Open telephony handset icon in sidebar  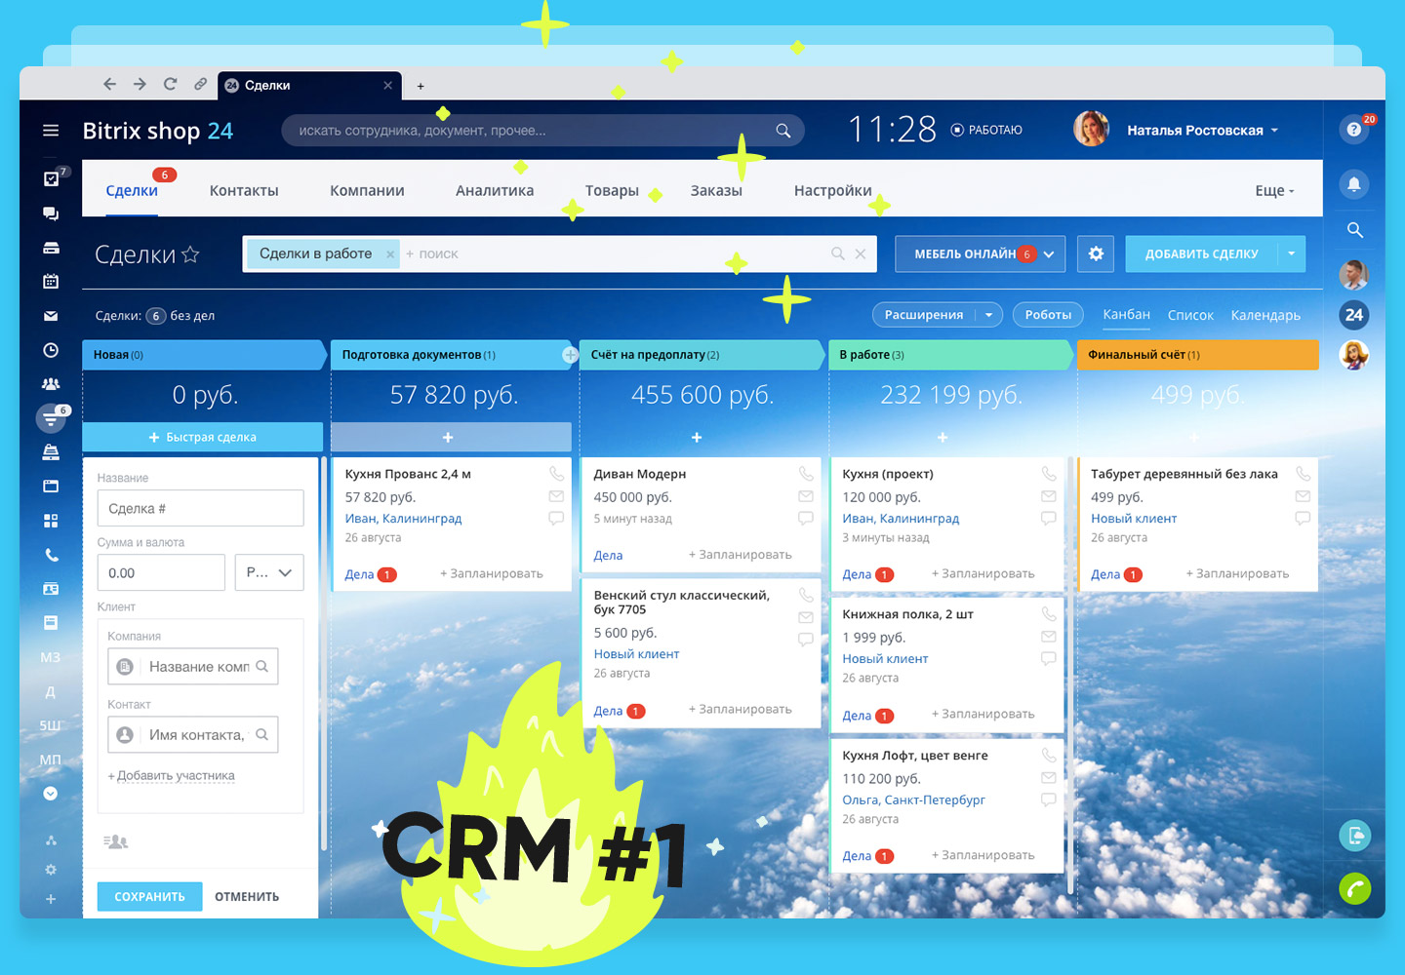coord(51,555)
